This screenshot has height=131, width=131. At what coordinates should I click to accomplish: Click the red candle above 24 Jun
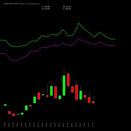pyautogui.click(x=39, y=96)
